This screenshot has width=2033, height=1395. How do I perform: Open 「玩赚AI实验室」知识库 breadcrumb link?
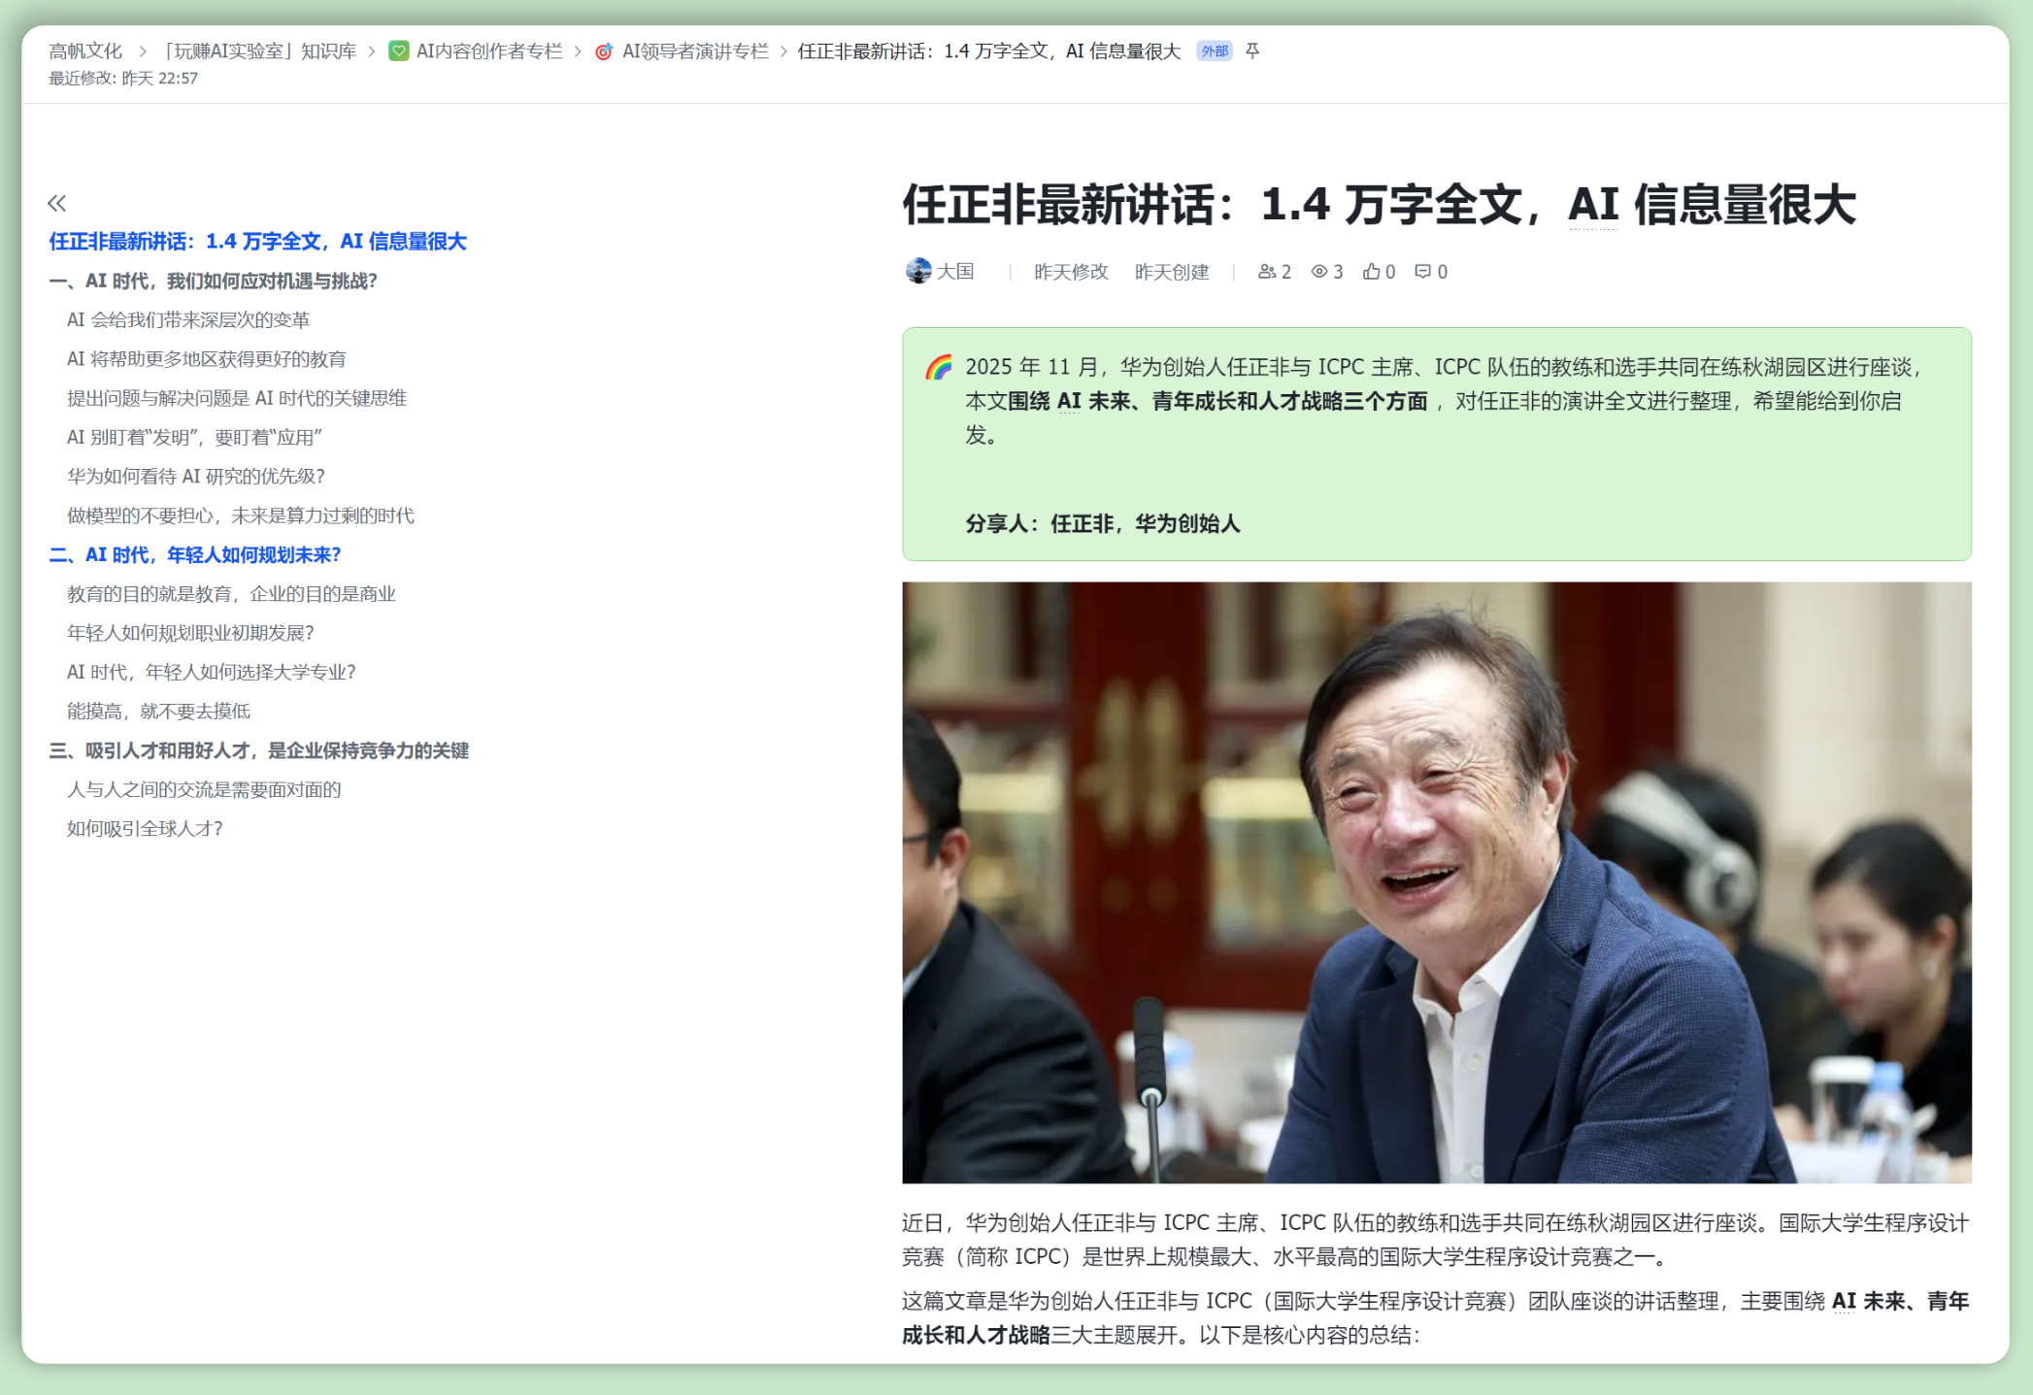(x=259, y=51)
